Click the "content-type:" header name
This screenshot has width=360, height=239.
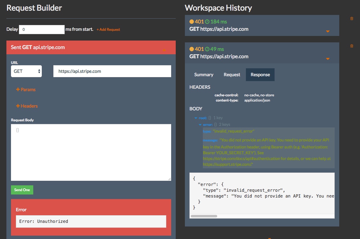tap(227, 101)
